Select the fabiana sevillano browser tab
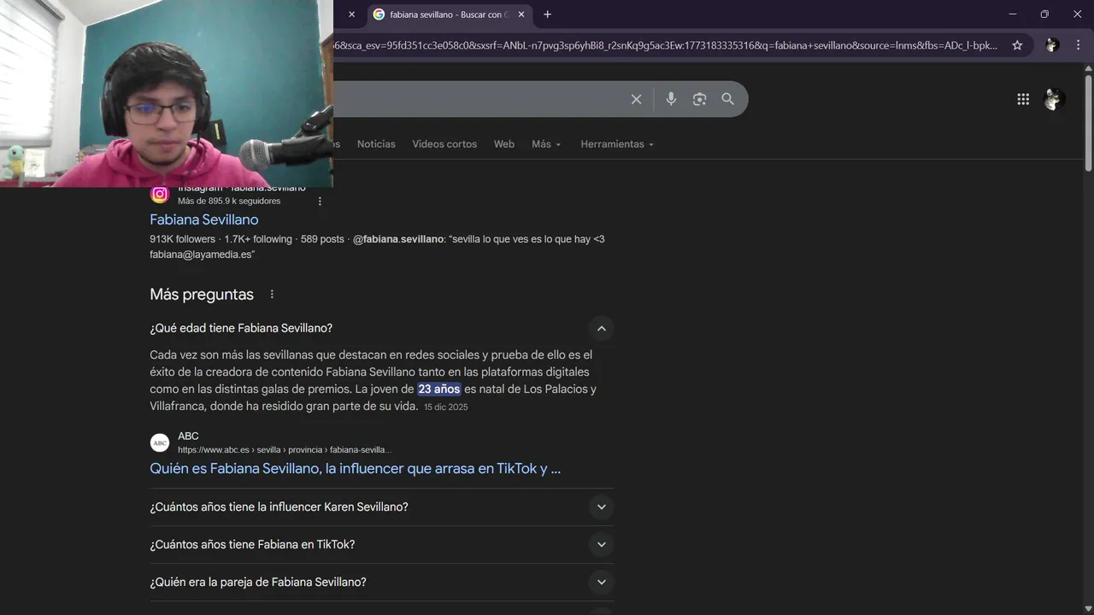 [449, 15]
